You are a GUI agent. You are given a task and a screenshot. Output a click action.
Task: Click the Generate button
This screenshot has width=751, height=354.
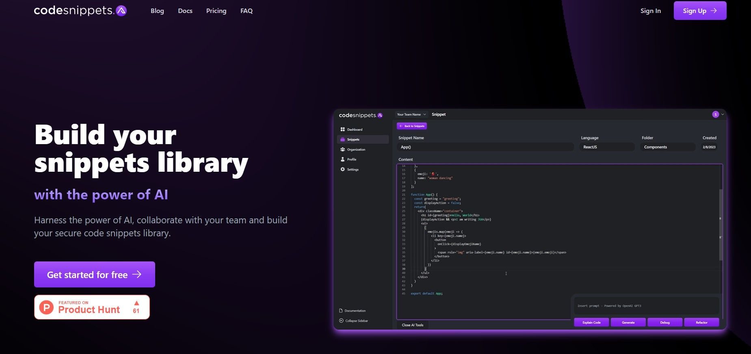click(x=628, y=322)
